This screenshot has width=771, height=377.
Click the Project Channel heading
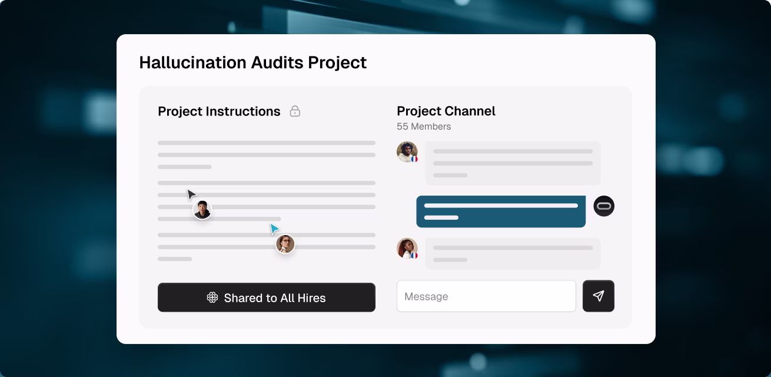[x=446, y=111]
